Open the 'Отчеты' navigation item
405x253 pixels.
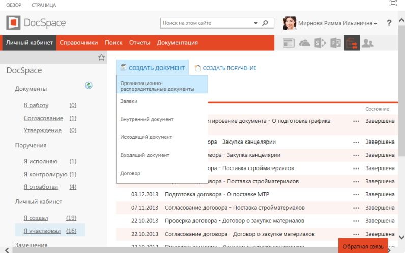coord(139,43)
